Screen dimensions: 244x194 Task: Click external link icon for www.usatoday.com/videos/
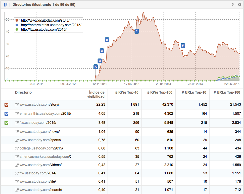pyautogui.click(x=17, y=165)
